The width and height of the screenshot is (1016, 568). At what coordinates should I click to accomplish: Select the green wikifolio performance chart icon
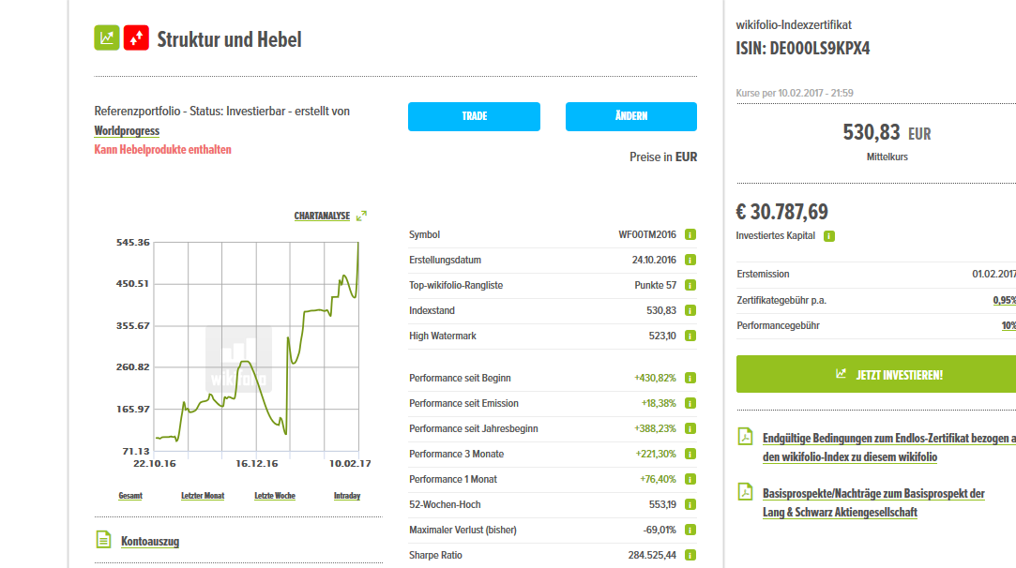point(106,38)
